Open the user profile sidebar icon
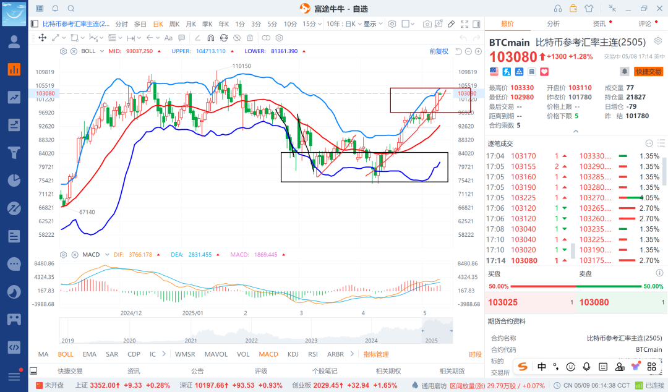This screenshot has width=668, height=392. click(x=14, y=41)
